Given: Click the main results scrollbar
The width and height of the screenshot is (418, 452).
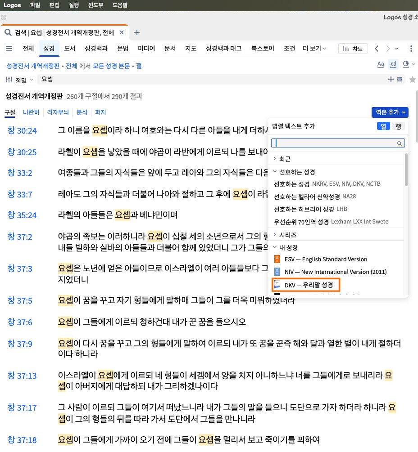Looking at the screenshot, I should [x=417, y=116].
